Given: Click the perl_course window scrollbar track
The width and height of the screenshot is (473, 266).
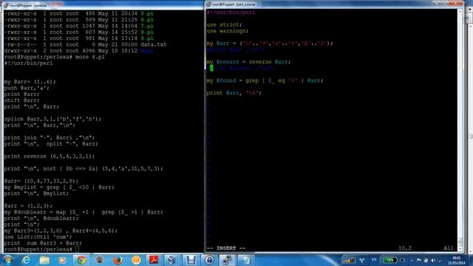Looking at the screenshot, I should (x=460, y=126).
